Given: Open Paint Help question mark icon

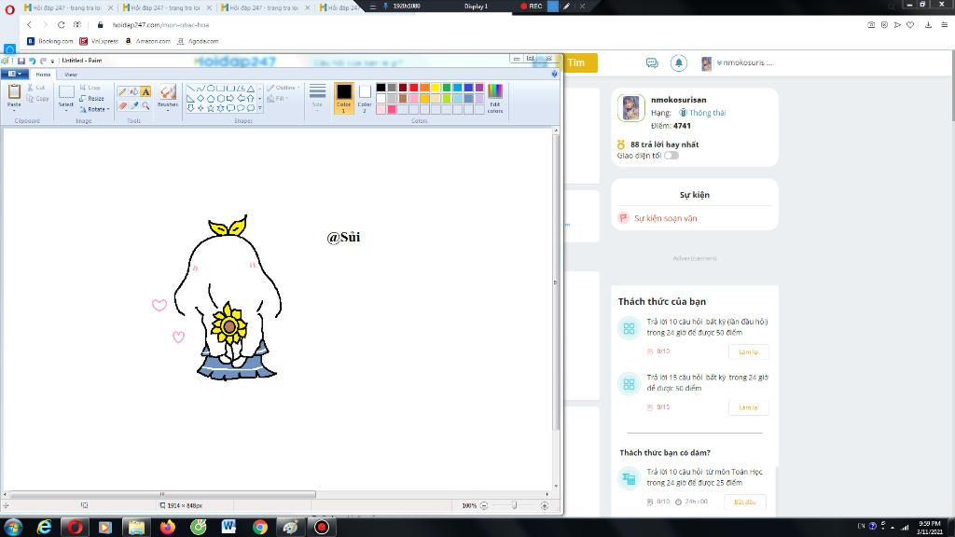Looking at the screenshot, I should click(x=554, y=74).
